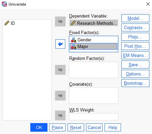
Task: Click Reset to clear all selections
Action: [76, 127]
